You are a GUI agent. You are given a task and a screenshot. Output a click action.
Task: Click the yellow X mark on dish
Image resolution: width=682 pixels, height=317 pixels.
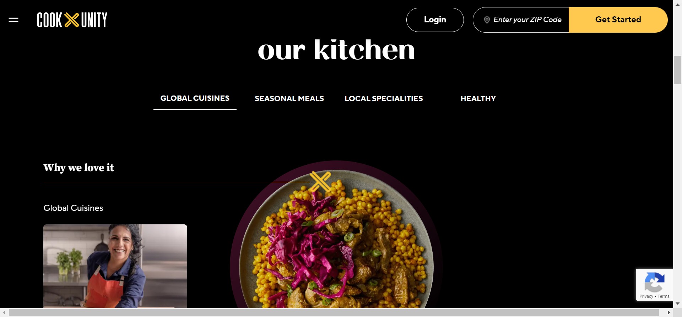[x=320, y=182]
